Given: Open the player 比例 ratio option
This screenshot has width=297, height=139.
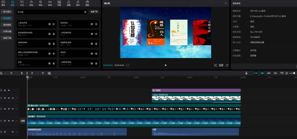Looking at the screenshot, I should tap(221, 65).
